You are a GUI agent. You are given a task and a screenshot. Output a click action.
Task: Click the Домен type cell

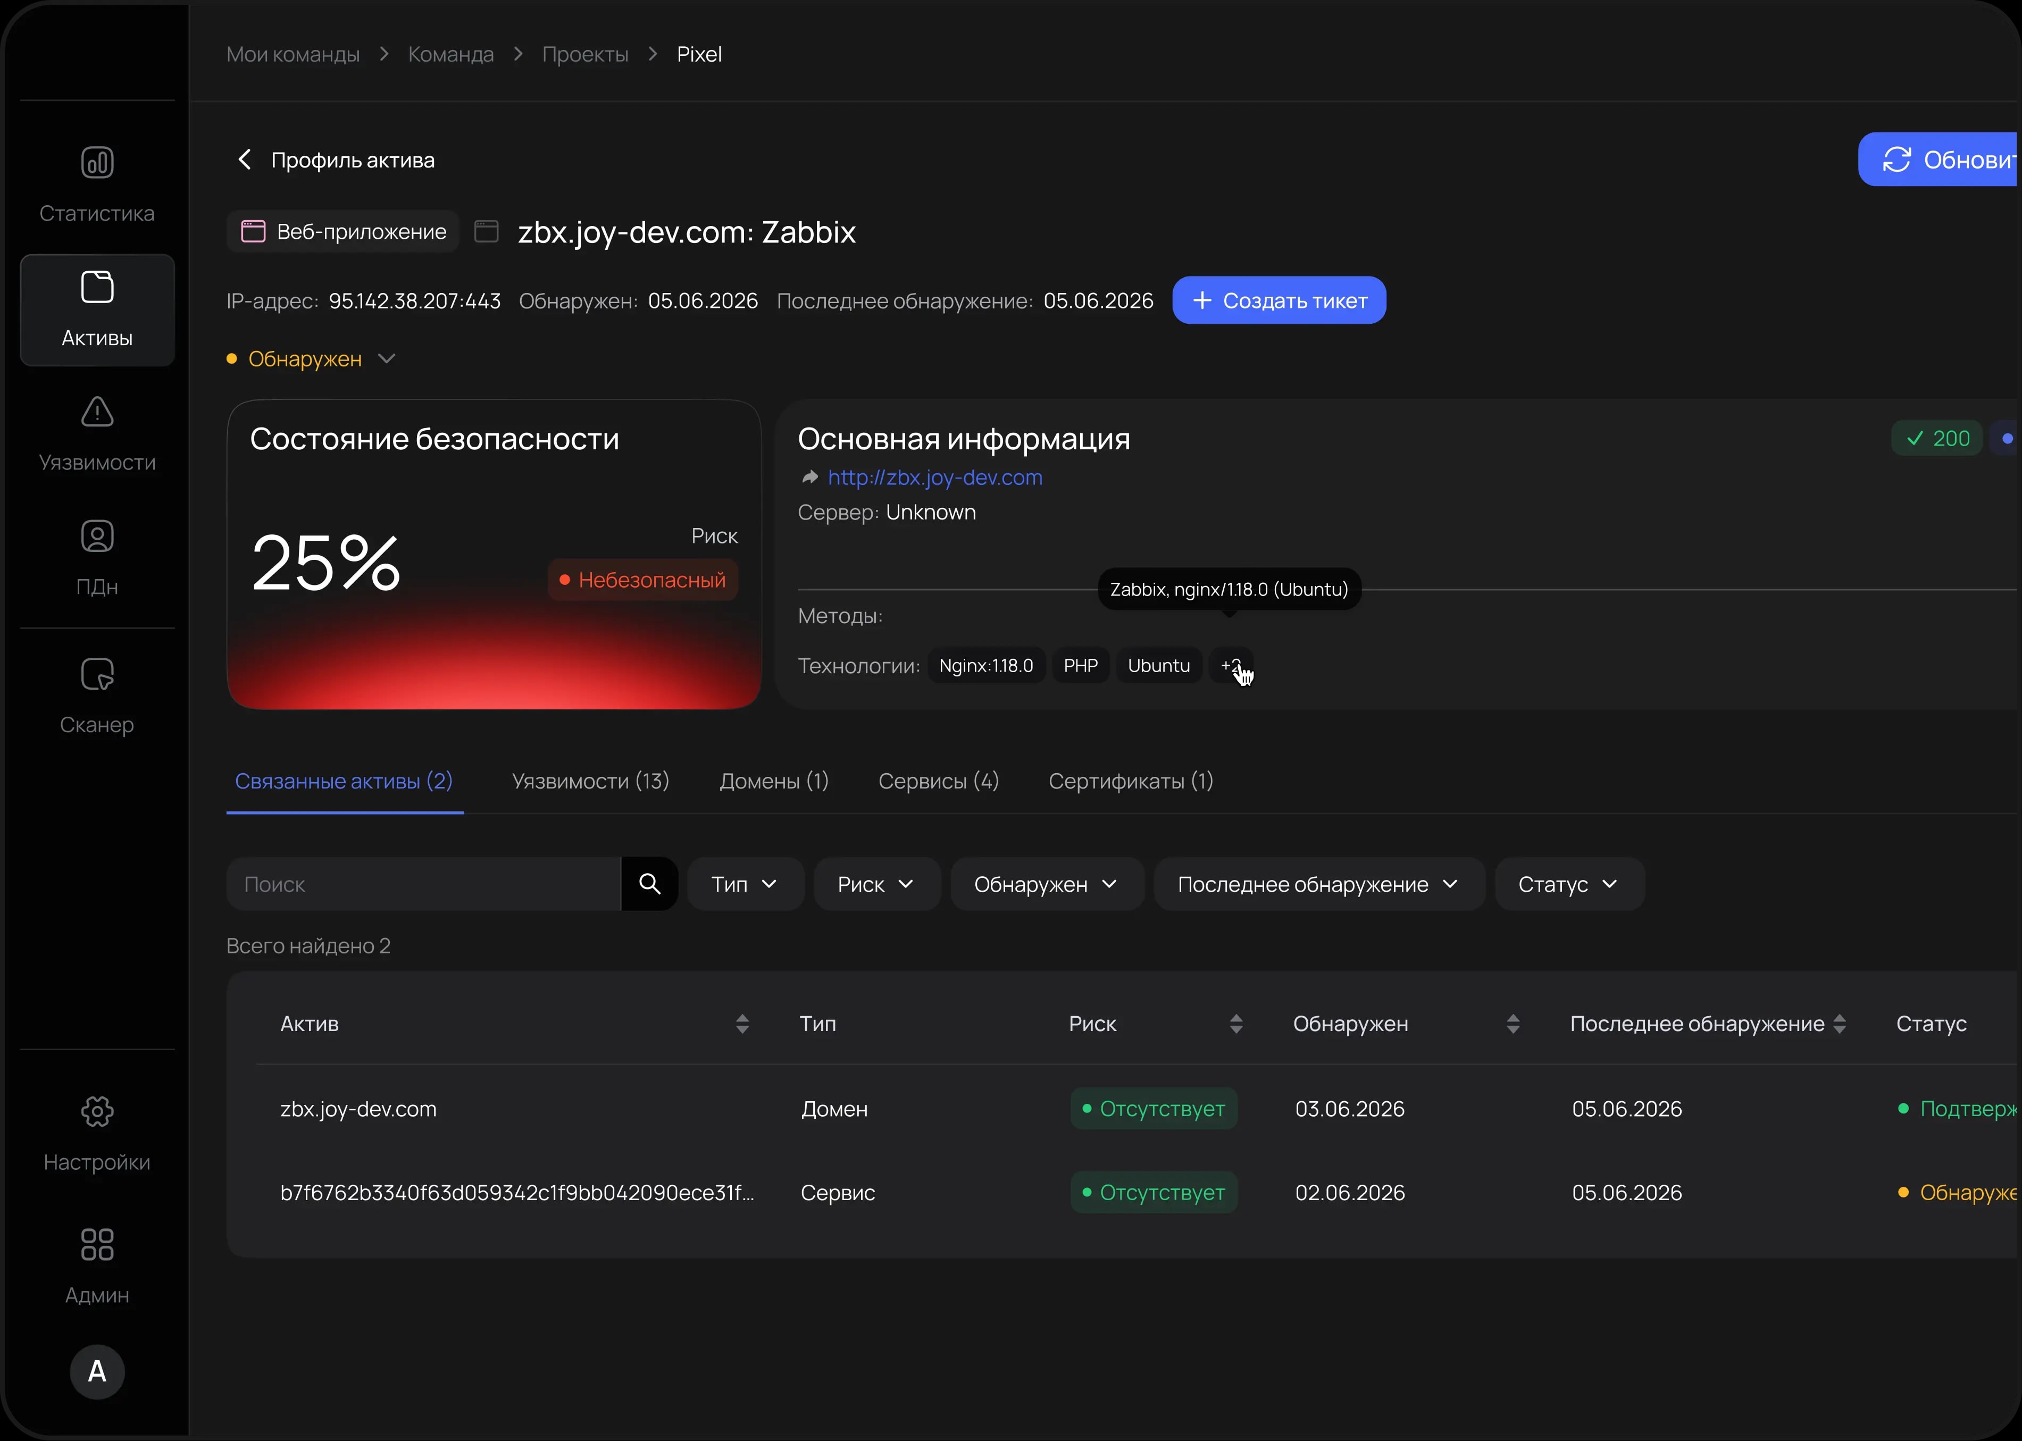[834, 1109]
